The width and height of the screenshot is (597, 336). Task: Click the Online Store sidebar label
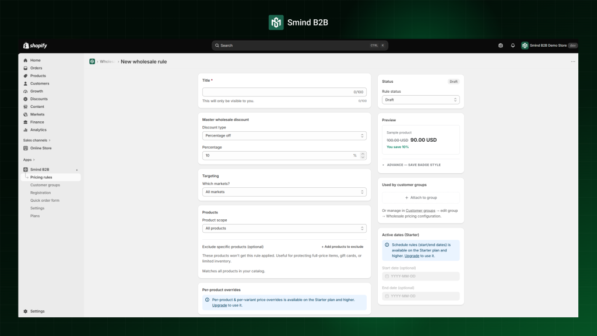coord(41,148)
